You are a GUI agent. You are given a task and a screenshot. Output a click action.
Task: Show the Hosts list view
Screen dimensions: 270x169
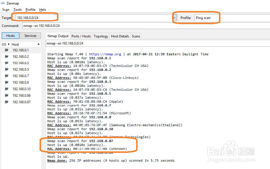tap(11, 36)
